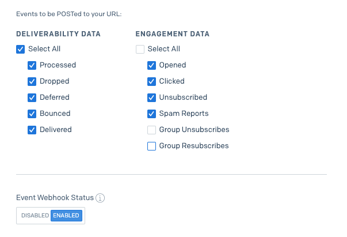Uncheck the Processed event checkbox
Viewport: 347px width, 237px height.
click(32, 65)
